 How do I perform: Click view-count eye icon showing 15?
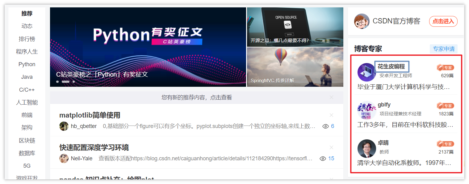(323, 158)
